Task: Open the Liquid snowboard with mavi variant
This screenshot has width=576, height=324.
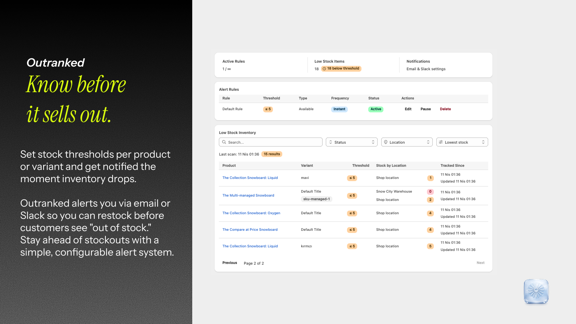Action: point(250,178)
